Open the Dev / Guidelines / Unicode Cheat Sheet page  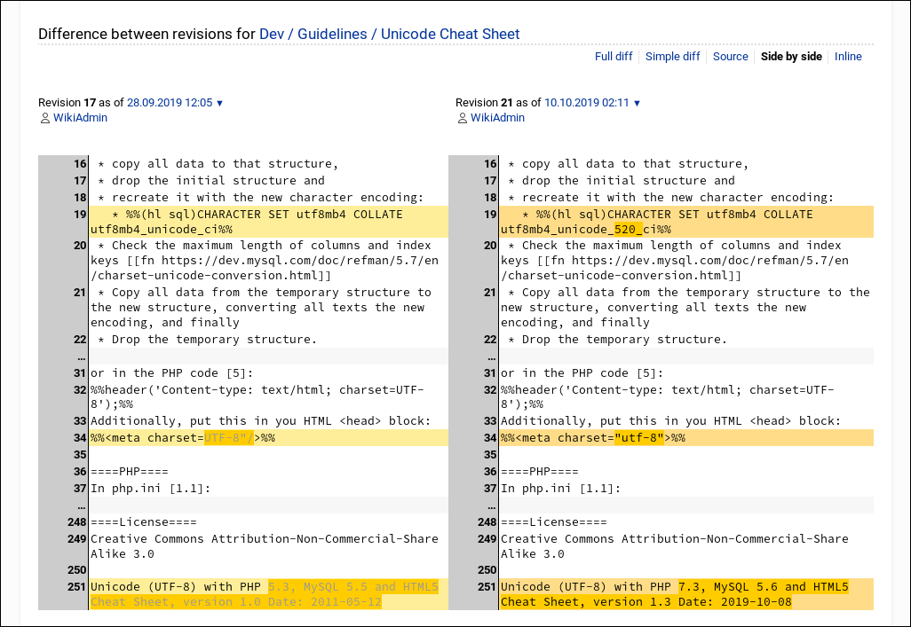(x=389, y=34)
